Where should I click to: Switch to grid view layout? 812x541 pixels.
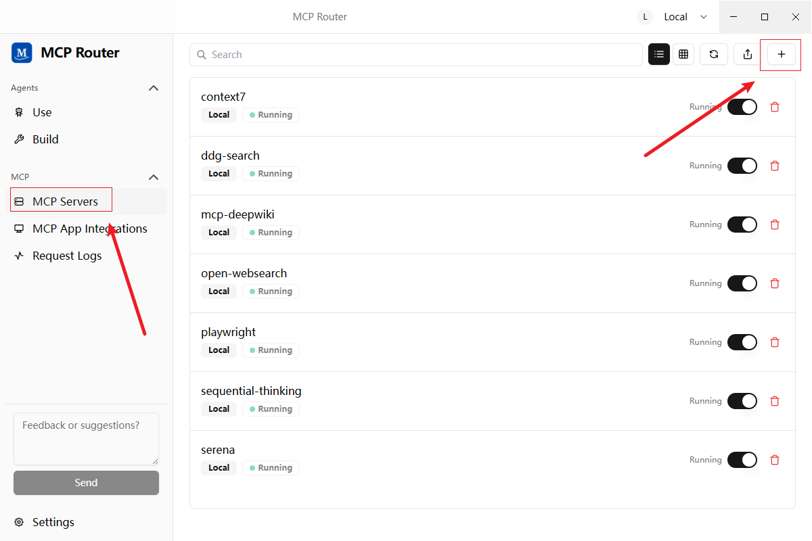click(x=683, y=55)
